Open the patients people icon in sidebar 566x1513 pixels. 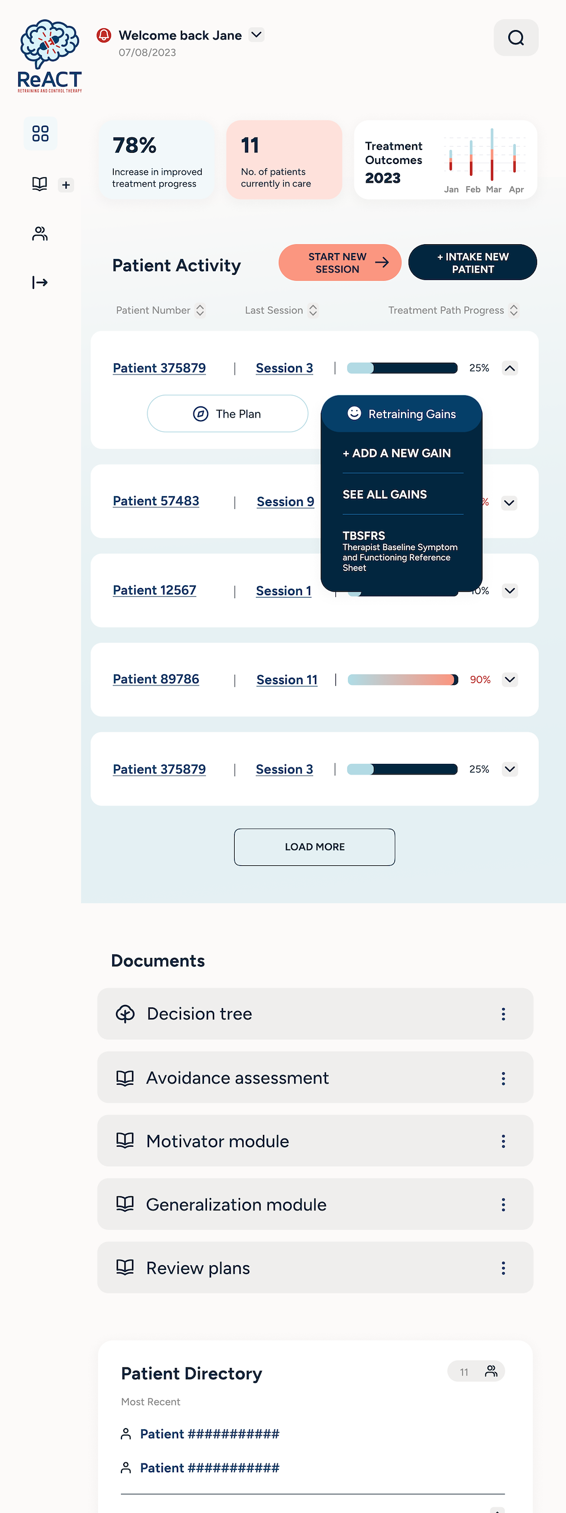(40, 234)
